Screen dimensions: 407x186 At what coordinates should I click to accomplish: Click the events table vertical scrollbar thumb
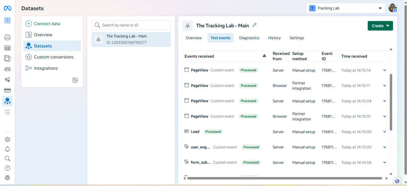(x=391, y=102)
